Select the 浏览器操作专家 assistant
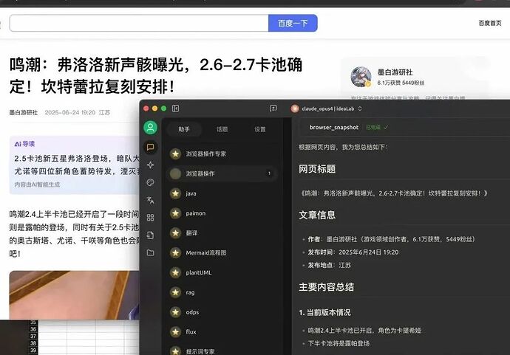The image size is (510, 355). (x=205, y=154)
